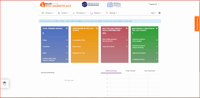This screenshot has width=200, height=98.
Task: Click the blue Orders tag icon
Action: tap(59, 13)
